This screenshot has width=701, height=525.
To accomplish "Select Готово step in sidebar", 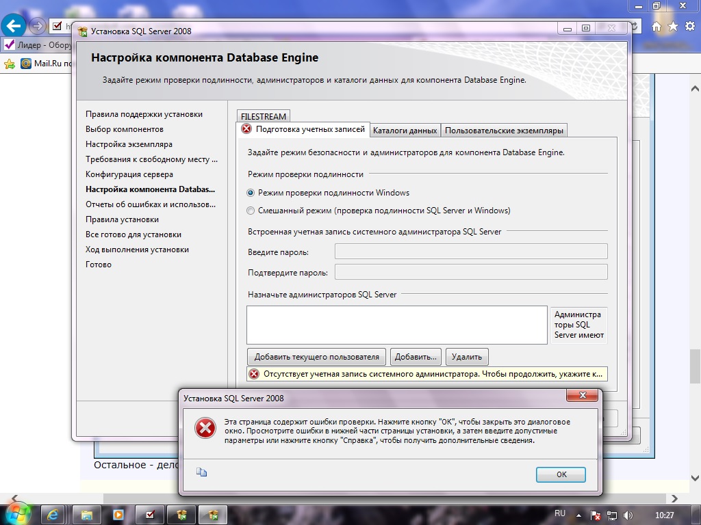I will (99, 265).
